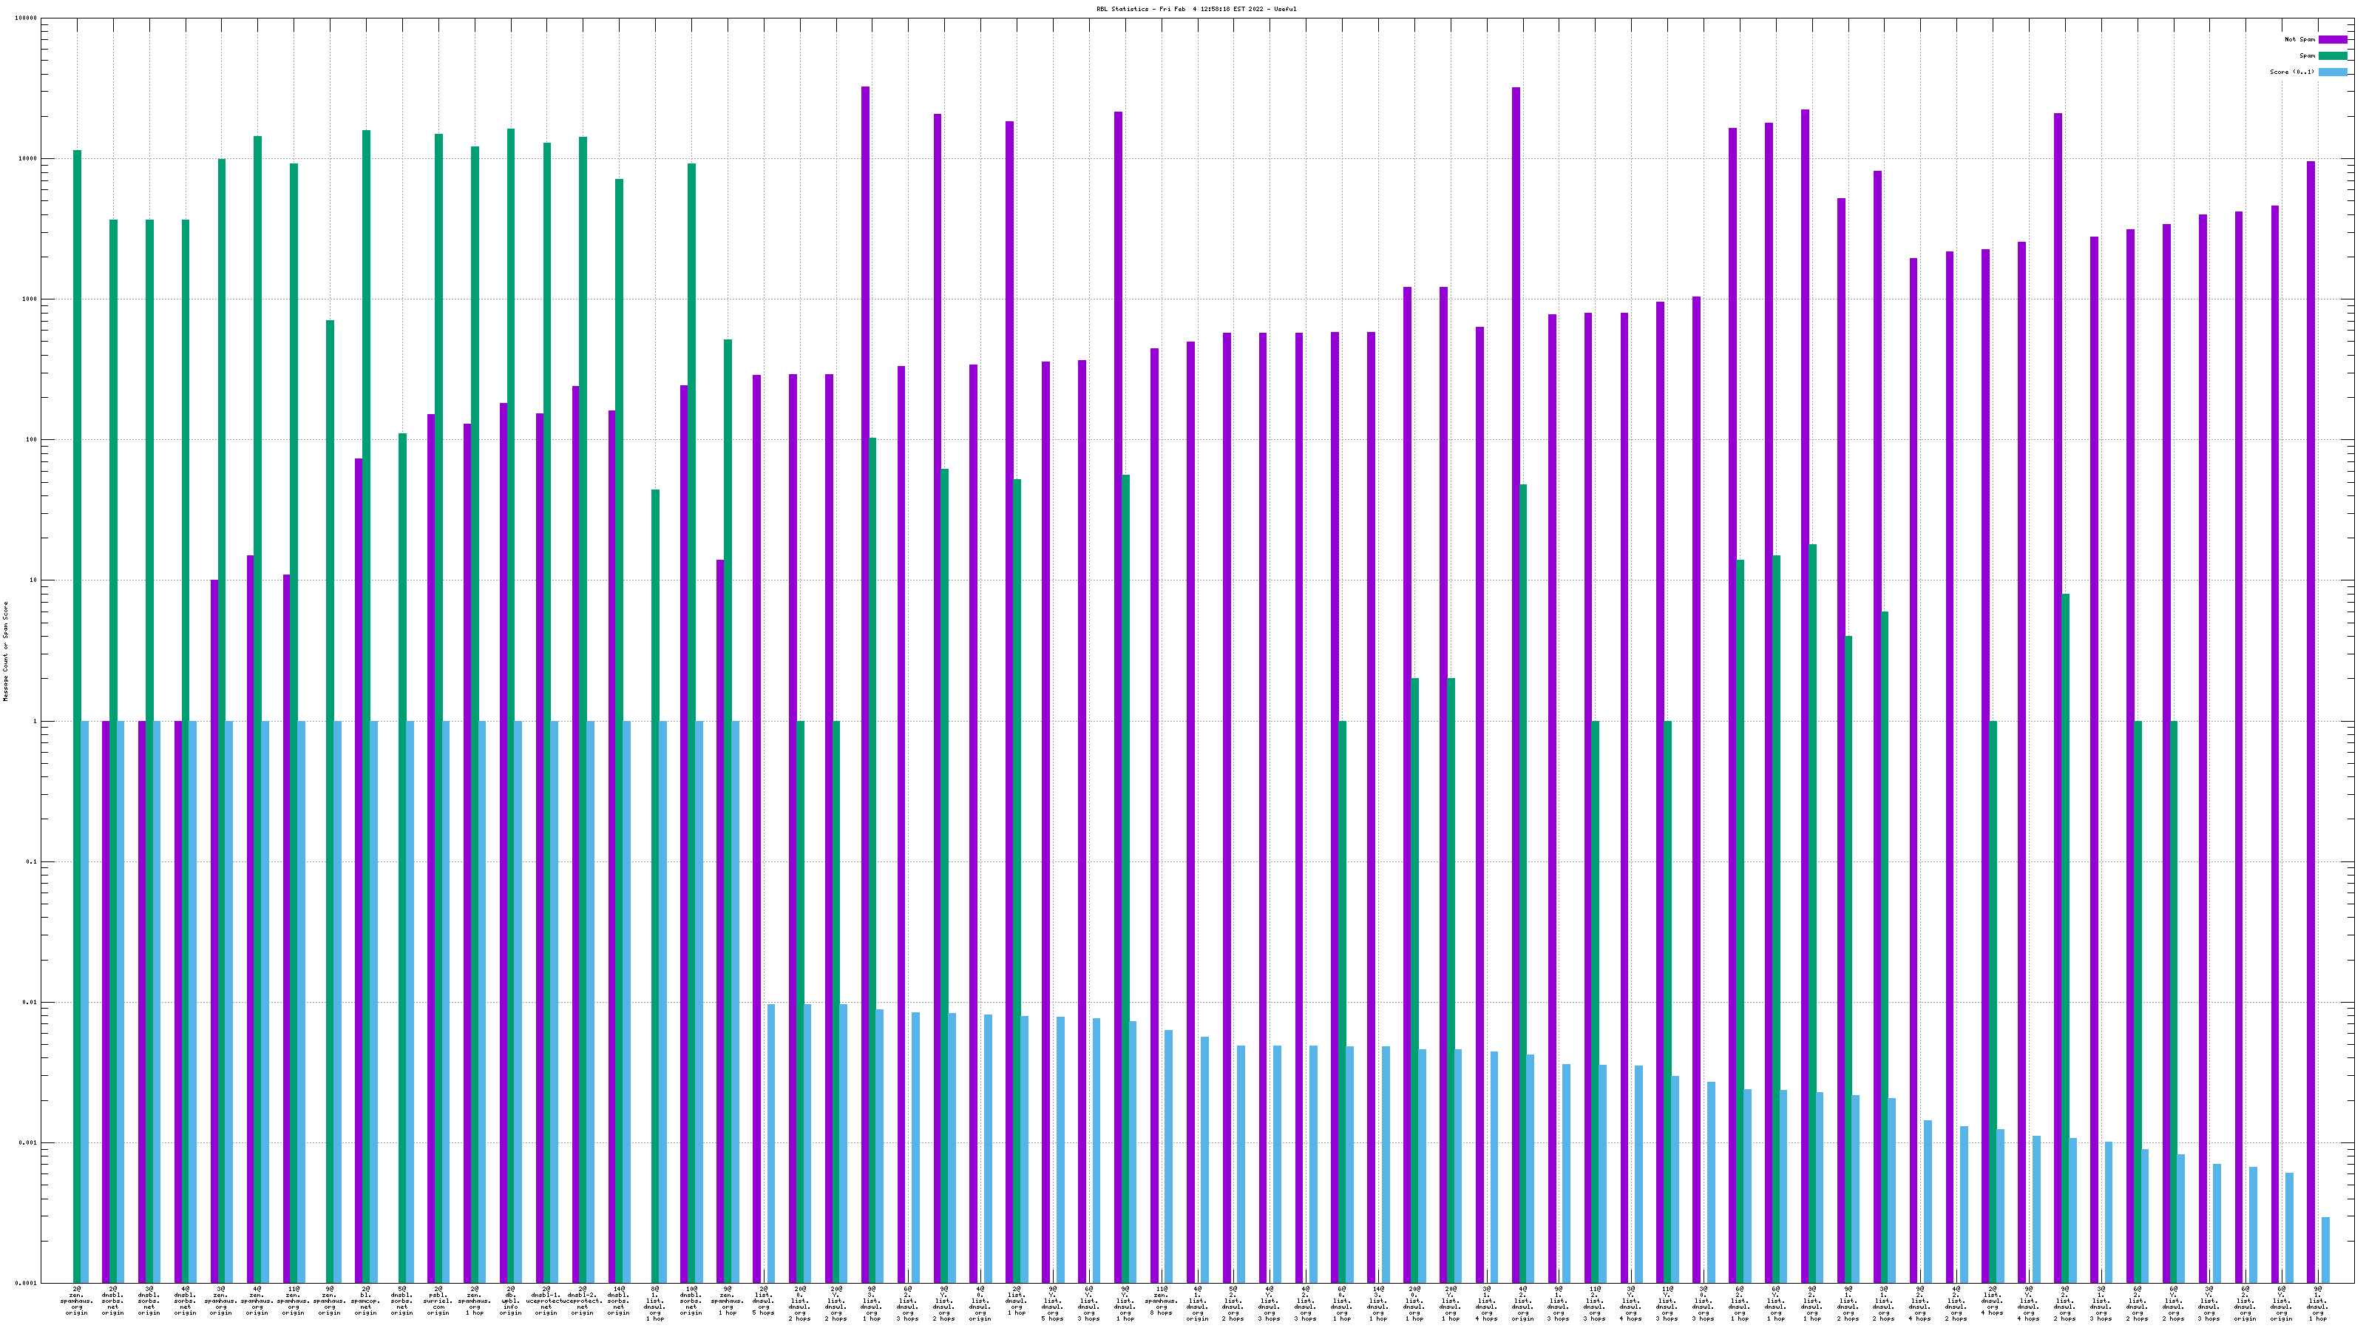Image resolution: width=2366 pixels, height=1331 pixels.
Task: Click the 0.01 y-axis tick label
Action: (x=30, y=1002)
